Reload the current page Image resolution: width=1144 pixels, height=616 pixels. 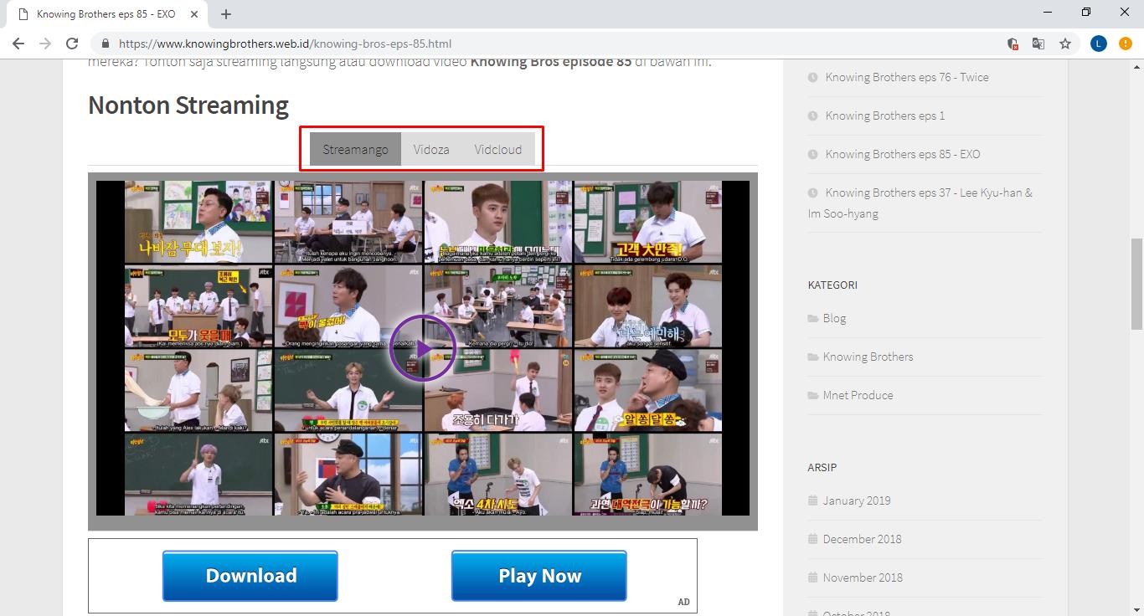tap(72, 44)
